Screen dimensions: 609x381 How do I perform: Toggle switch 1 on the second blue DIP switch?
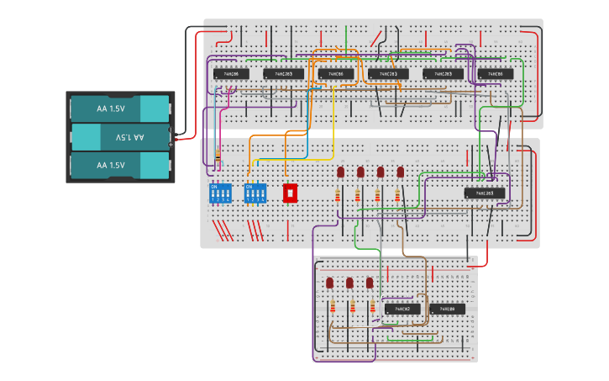tap(248, 193)
